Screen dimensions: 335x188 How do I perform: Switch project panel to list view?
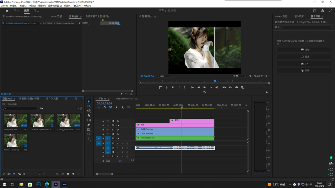click(x=9, y=174)
